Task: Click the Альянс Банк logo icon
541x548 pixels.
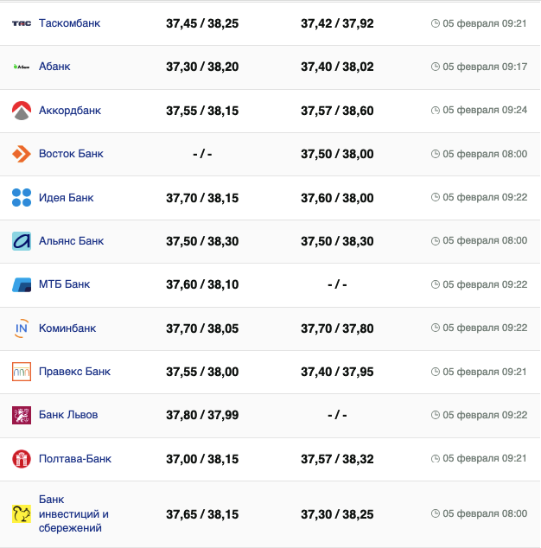Action: 22,241
